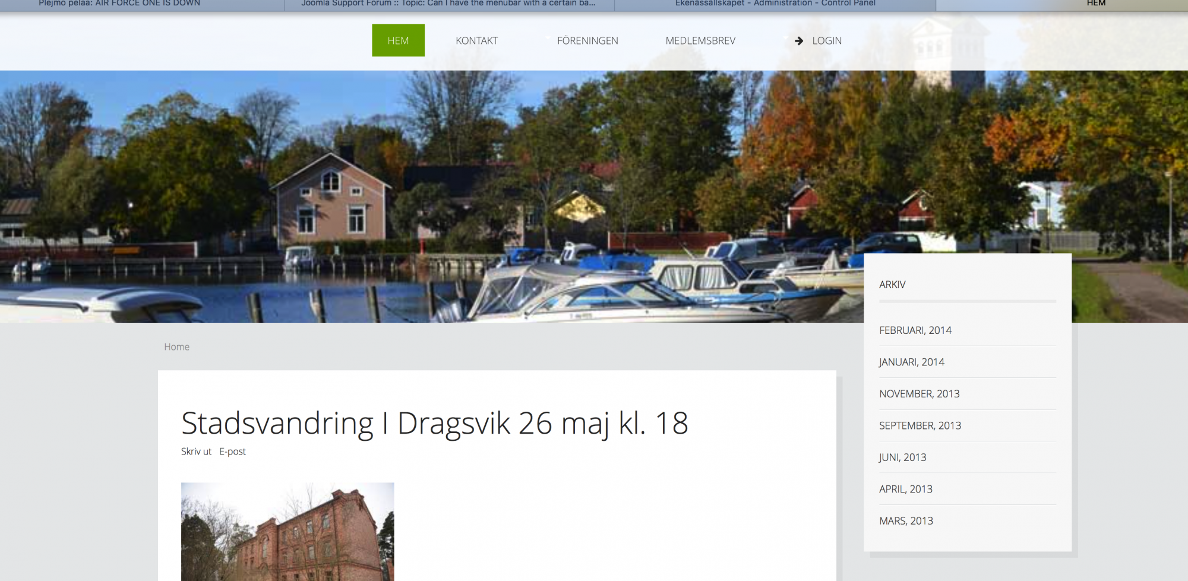Open the red brick building thumbnail
Screen dimensions: 1188x581
287,532
